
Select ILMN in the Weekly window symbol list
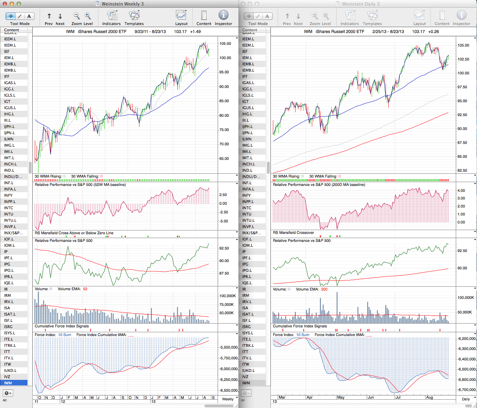14,139
